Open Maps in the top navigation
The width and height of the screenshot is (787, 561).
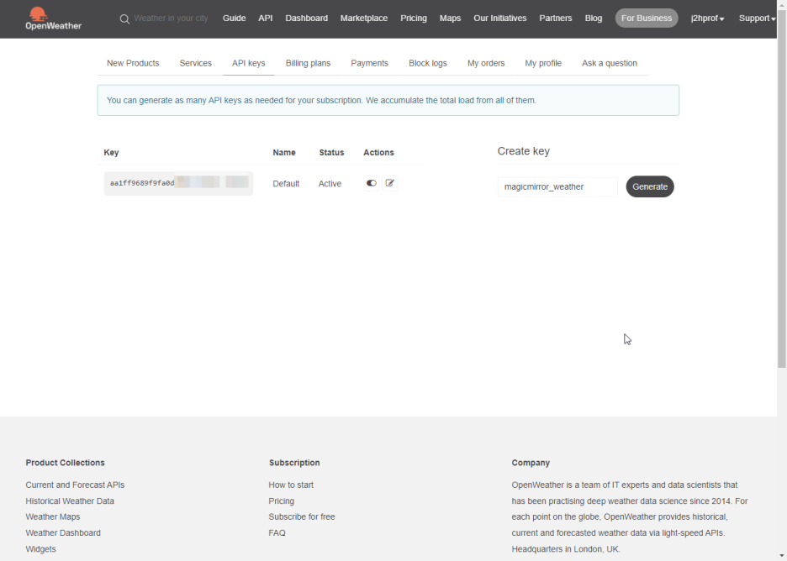(x=450, y=18)
